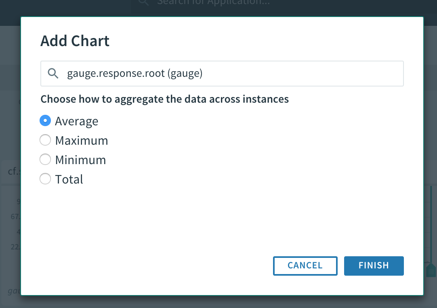Click the "Average" option label
The height and width of the screenshot is (308, 437).
click(77, 121)
